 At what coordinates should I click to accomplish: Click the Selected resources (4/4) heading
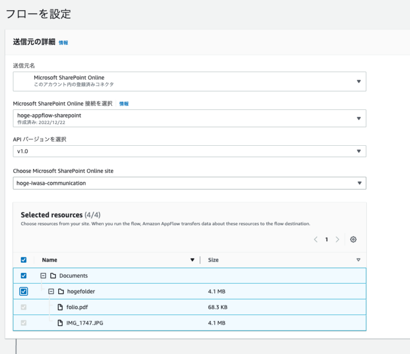61,215
